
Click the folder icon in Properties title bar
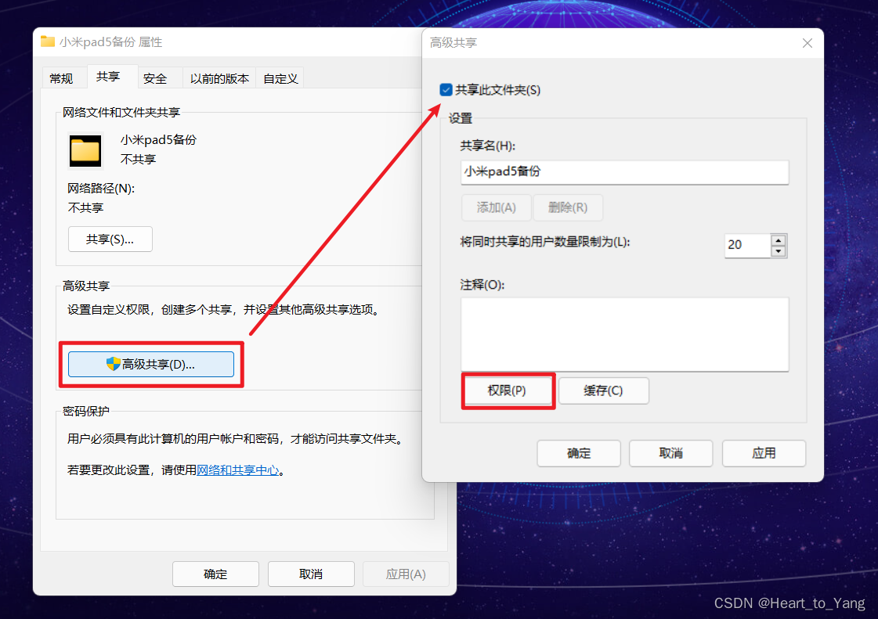click(x=48, y=42)
